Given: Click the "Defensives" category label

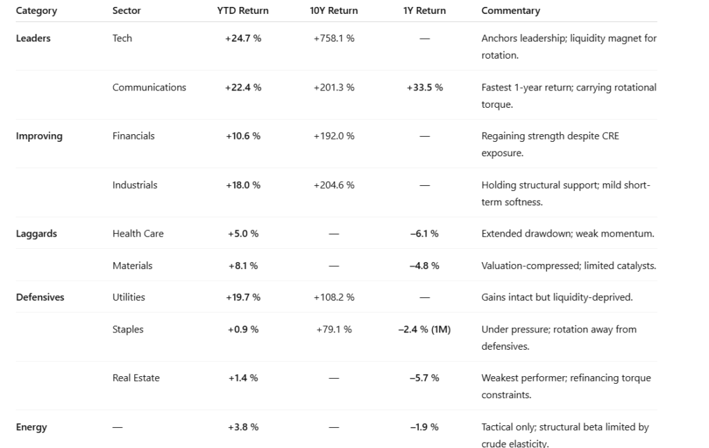Looking at the screenshot, I should click(40, 297).
